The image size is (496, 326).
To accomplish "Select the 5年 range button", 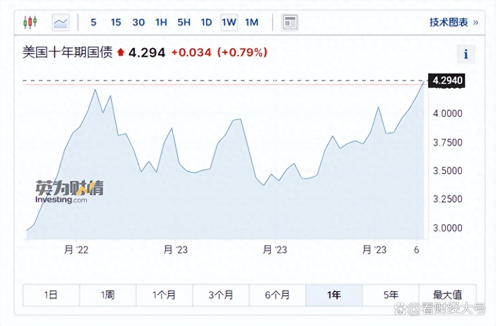I will tap(391, 295).
